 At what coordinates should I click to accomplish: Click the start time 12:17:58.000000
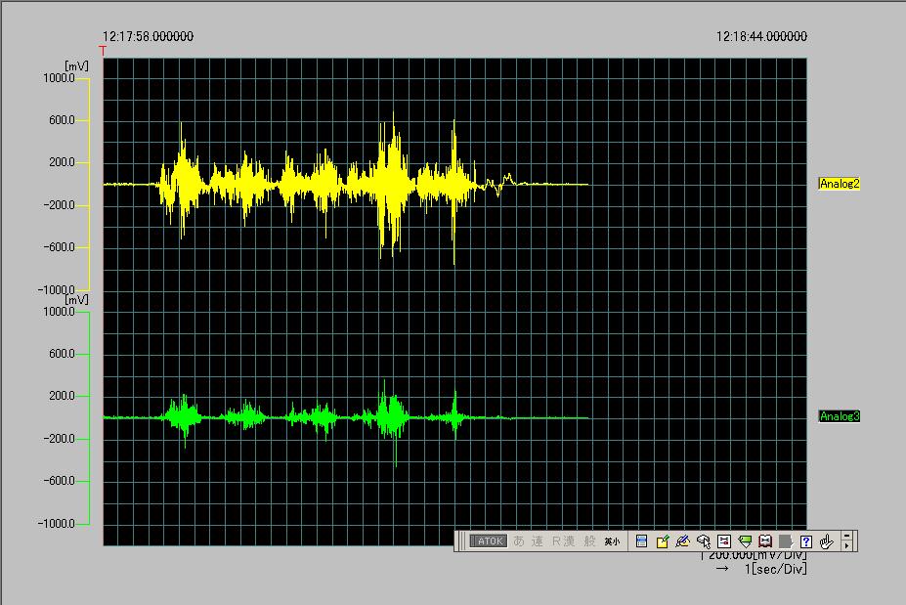pyautogui.click(x=148, y=36)
